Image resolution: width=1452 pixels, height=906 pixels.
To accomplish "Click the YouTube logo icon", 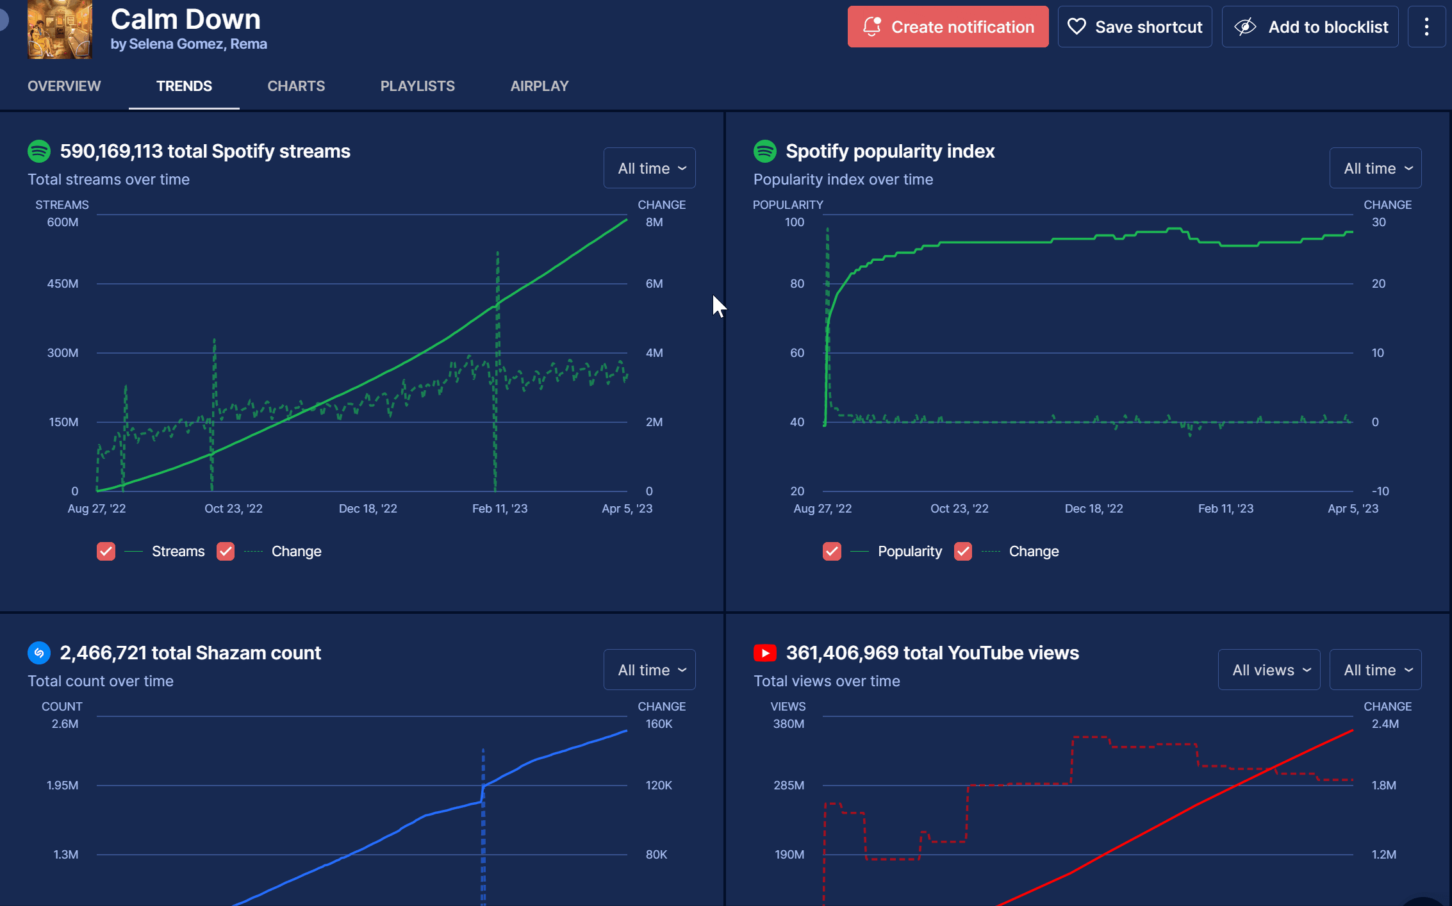I will click(765, 653).
